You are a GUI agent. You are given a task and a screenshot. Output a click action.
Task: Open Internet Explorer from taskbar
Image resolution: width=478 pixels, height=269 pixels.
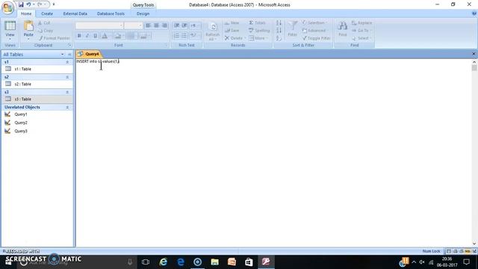(x=164, y=262)
